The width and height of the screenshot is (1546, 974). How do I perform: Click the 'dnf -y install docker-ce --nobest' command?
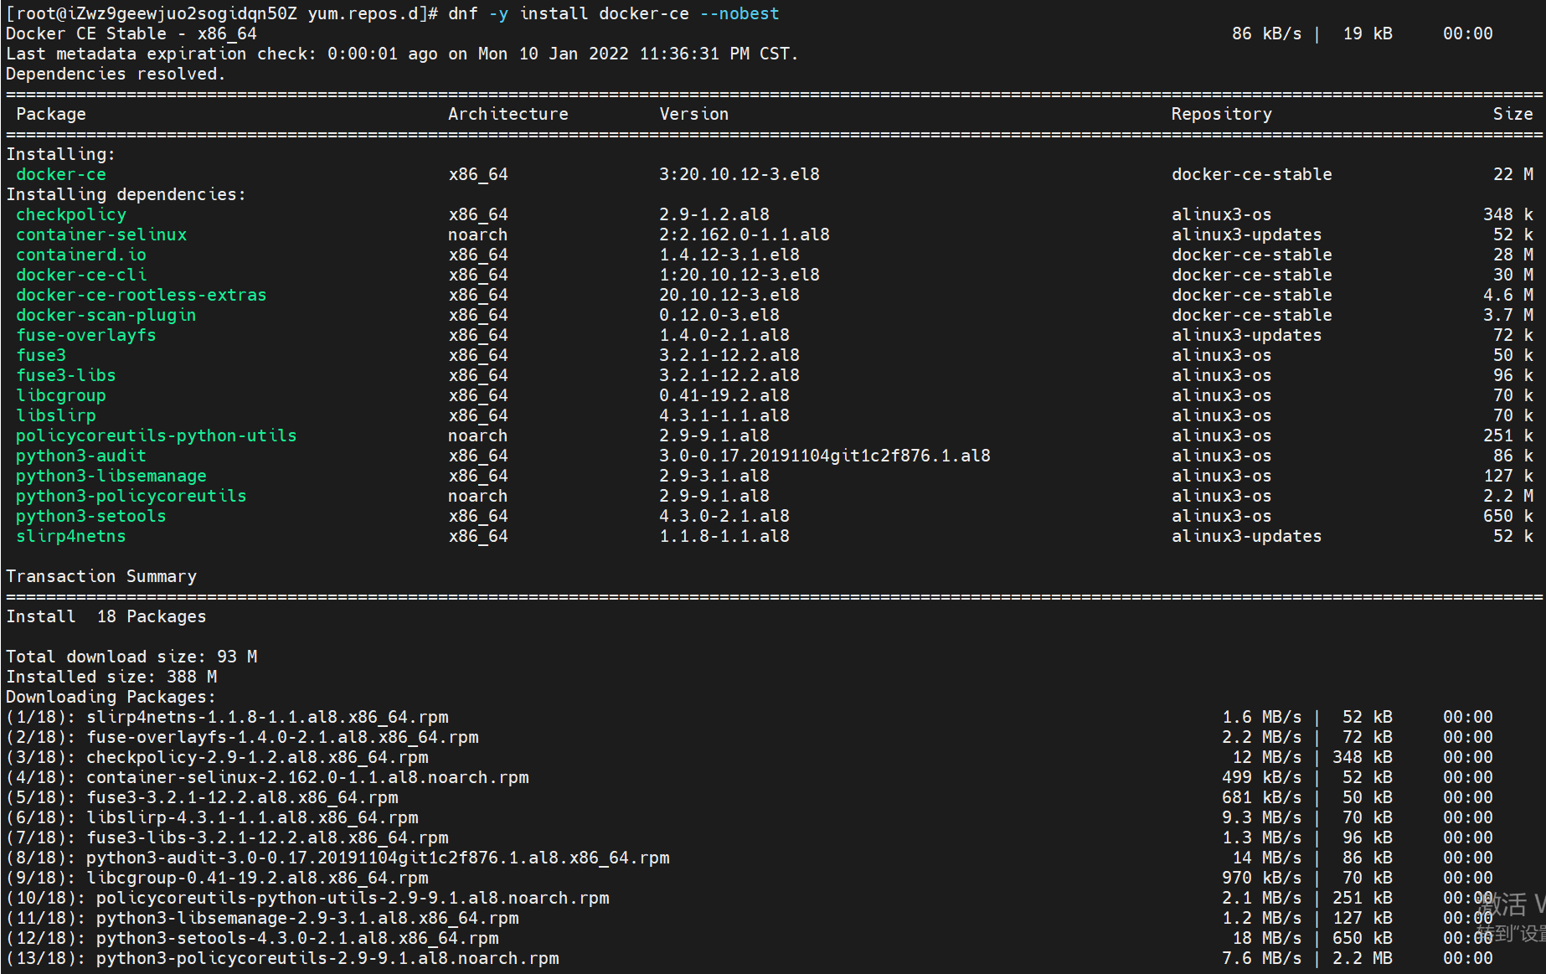tap(614, 13)
